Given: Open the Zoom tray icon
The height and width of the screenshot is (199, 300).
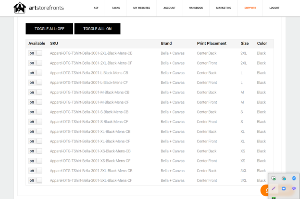Looking at the screenshot, I should point(284,188).
